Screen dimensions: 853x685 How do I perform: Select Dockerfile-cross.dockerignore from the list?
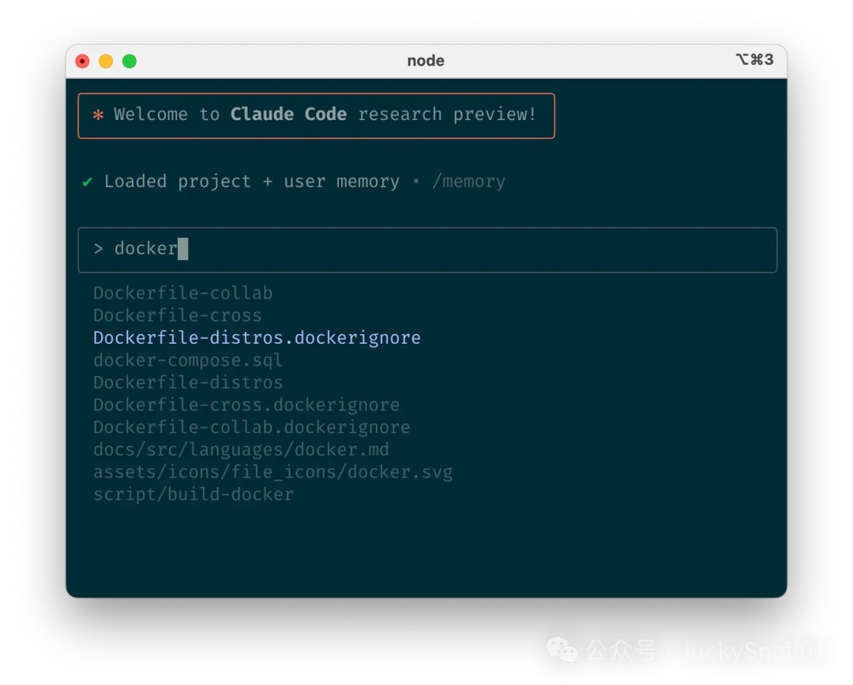(246, 405)
